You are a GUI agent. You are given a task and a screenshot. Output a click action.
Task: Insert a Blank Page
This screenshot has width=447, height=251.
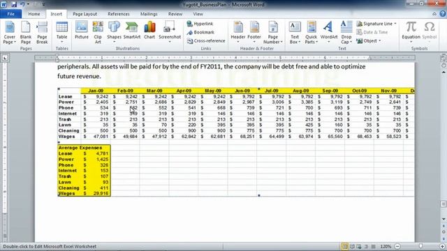(x=26, y=33)
